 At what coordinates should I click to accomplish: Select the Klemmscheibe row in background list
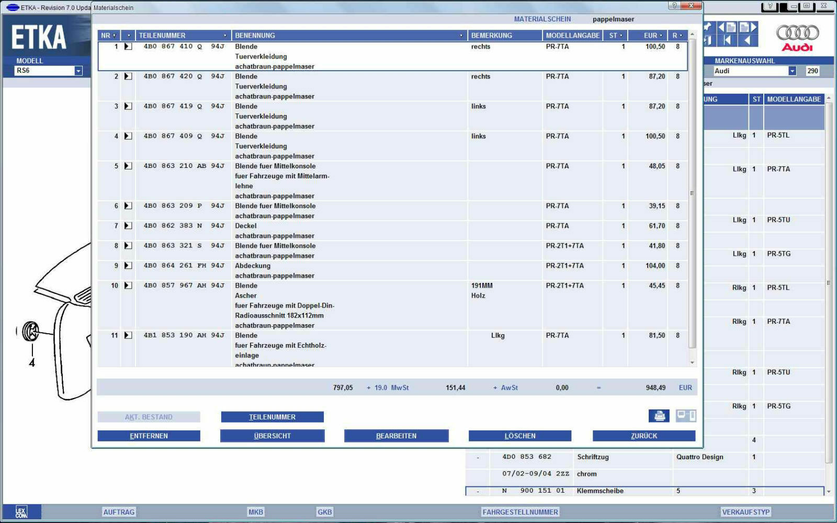pyautogui.click(x=644, y=491)
